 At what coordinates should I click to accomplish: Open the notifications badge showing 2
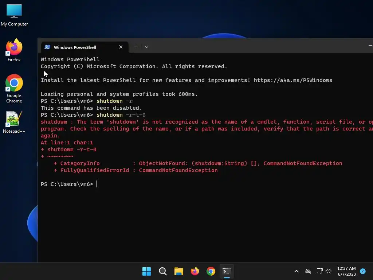[363, 271]
